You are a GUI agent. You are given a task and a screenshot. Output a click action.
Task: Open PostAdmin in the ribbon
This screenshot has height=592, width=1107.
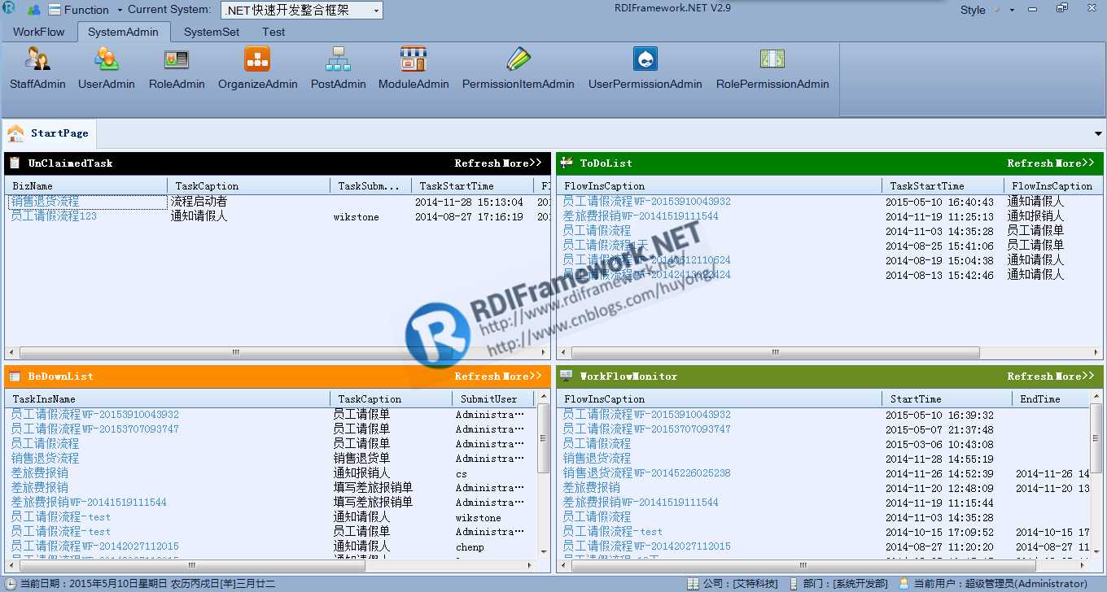point(338,67)
